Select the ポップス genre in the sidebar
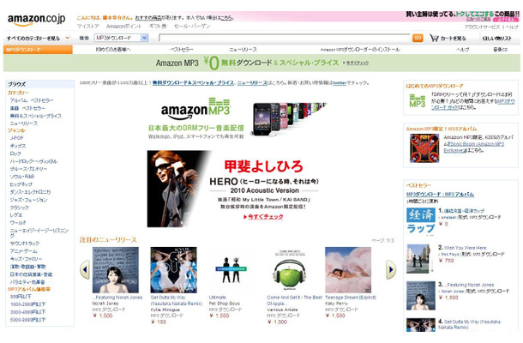This screenshot has width=523, height=343. click(18, 146)
